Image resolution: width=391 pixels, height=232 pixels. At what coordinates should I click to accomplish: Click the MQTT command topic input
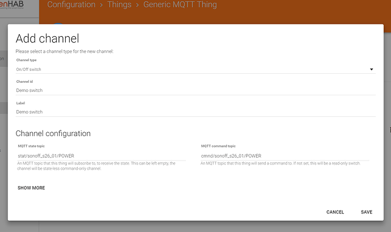(x=285, y=156)
